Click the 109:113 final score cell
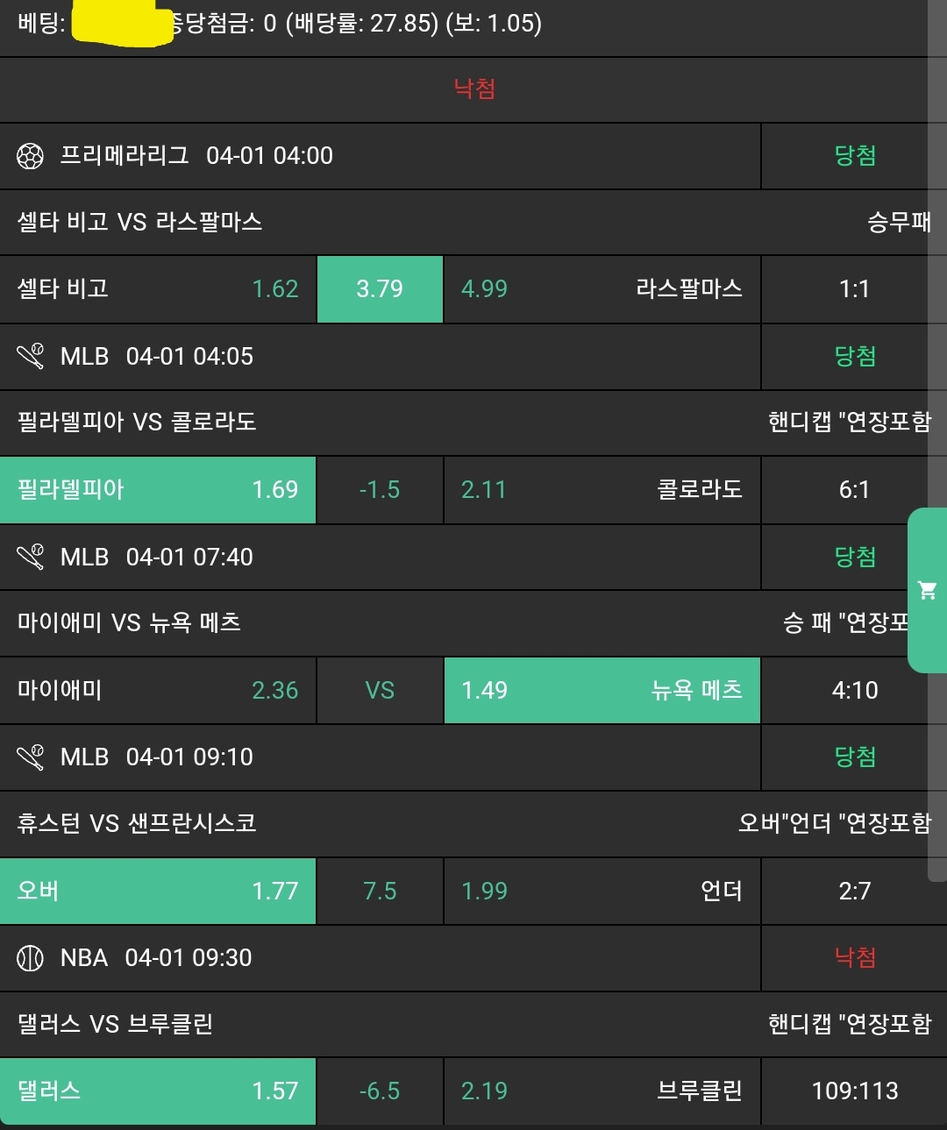Viewport: 947px width, 1130px height. tap(854, 1091)
